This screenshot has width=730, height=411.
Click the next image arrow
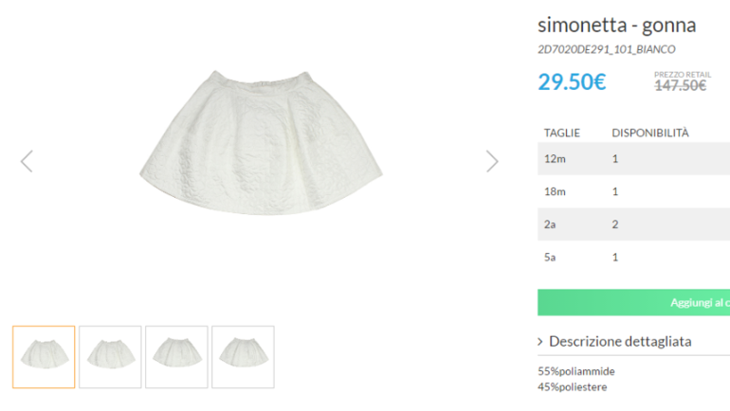[x=492, y=161]
